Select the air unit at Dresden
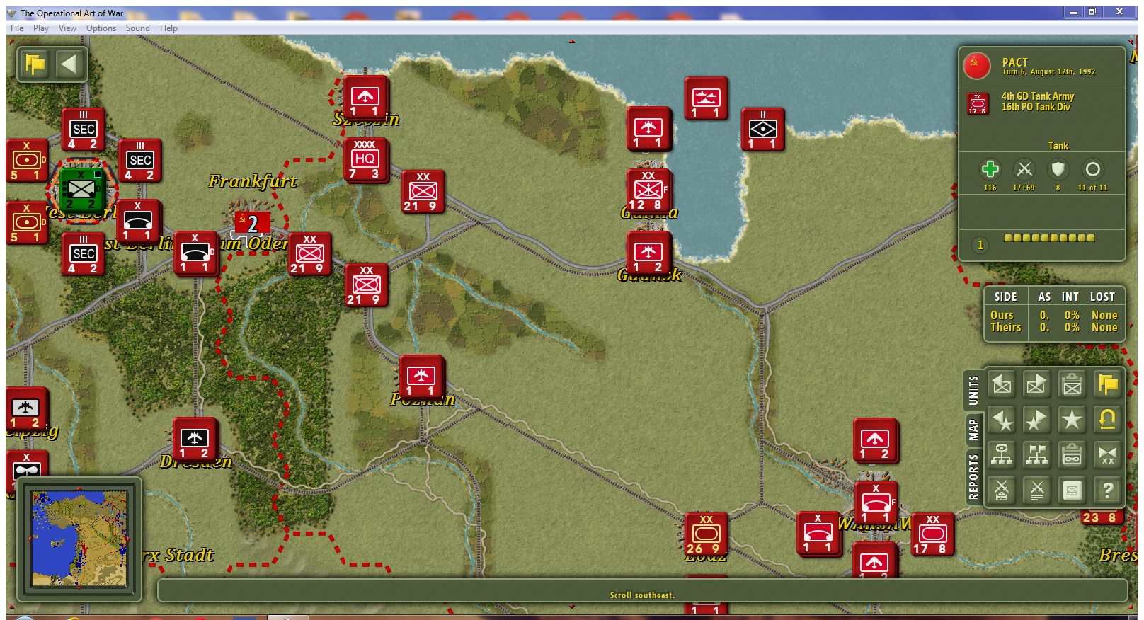Viewport: 1144px width, 620px height. (x=195, y=439)
